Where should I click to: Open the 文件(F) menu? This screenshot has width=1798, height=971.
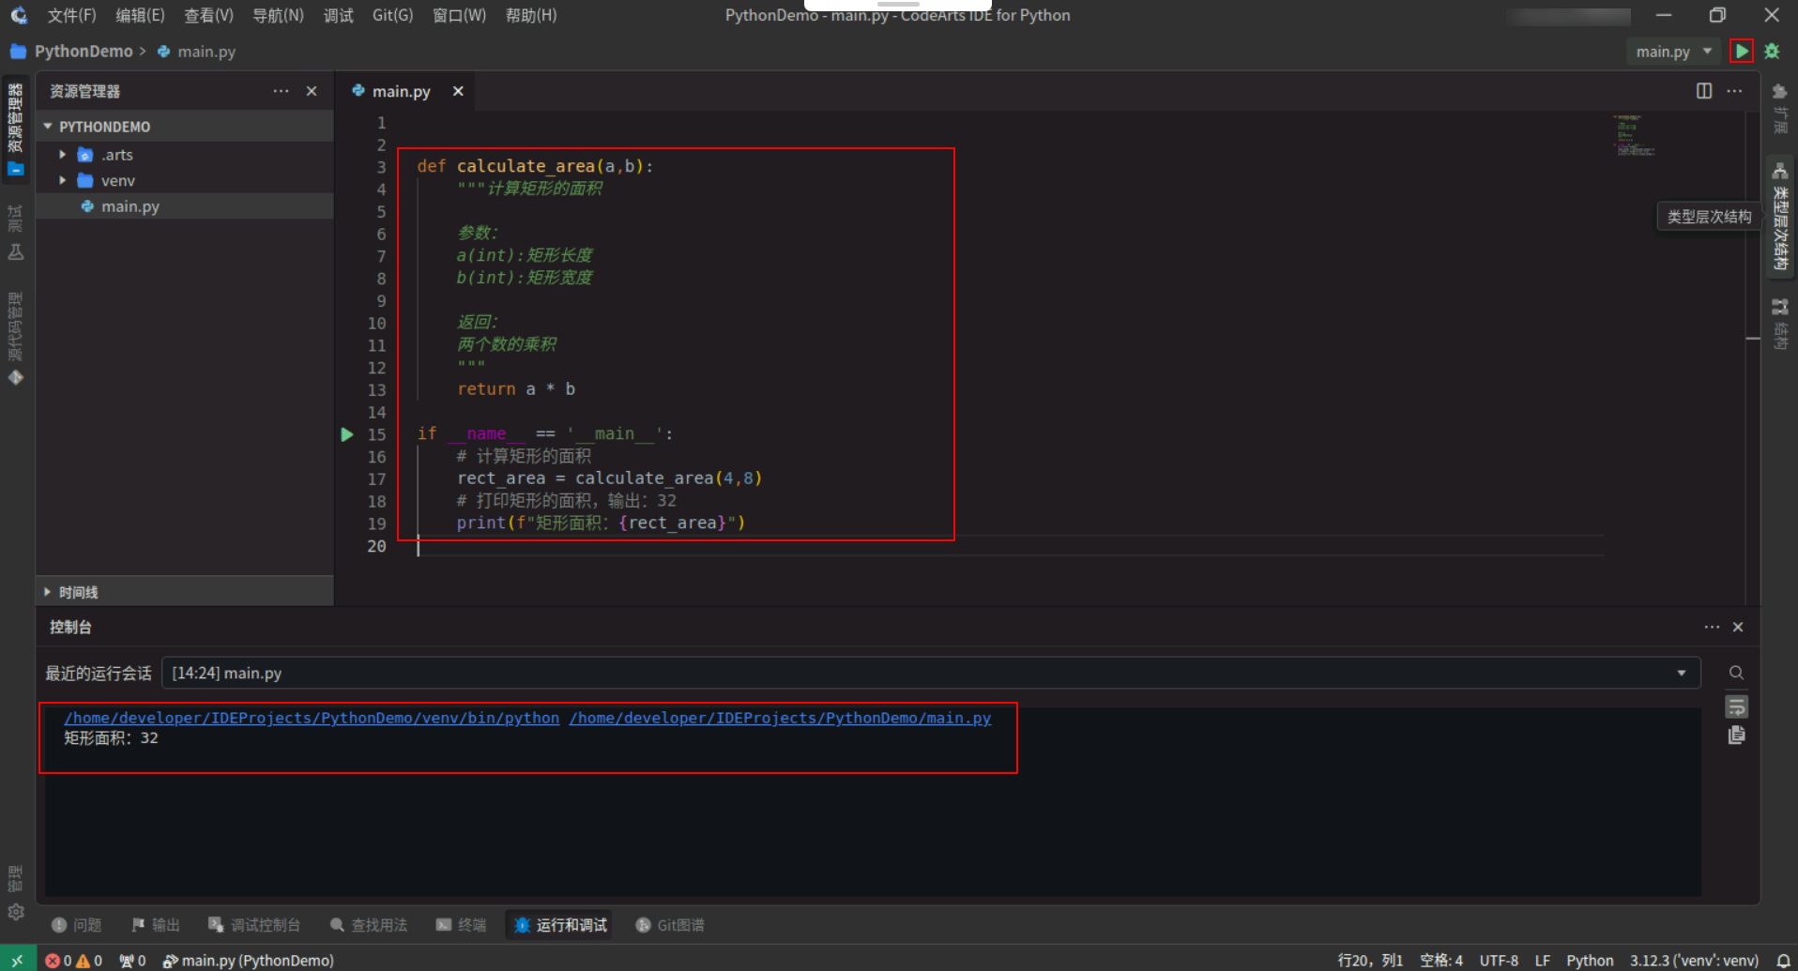pos(72,15)
